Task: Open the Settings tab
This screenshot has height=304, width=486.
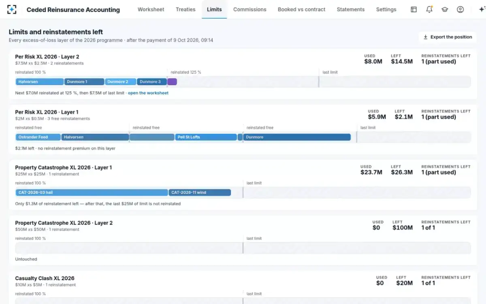Action: pyautogui.click(x=386, y=9)
